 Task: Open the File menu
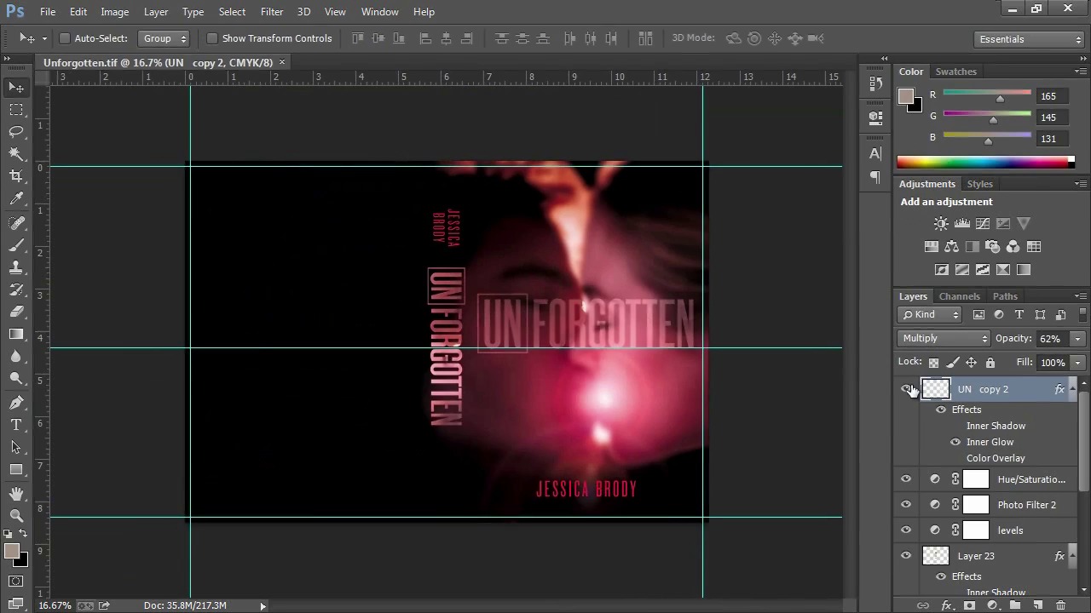coord(48,12)
